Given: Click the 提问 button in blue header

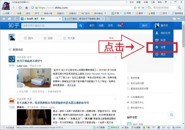Looking at the screenshot, I should (145, 25).
